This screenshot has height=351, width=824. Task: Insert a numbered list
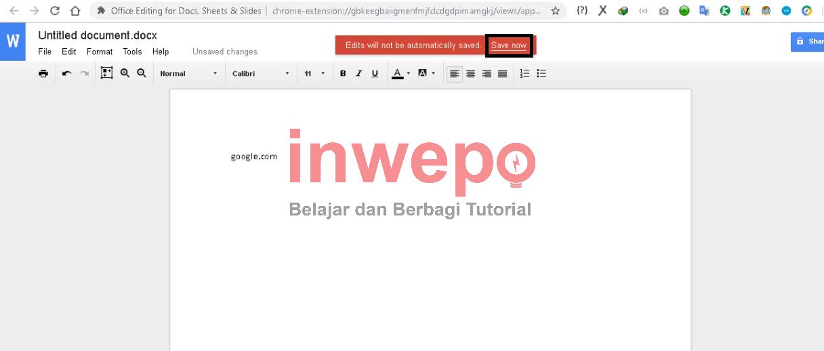click(524, 73)
